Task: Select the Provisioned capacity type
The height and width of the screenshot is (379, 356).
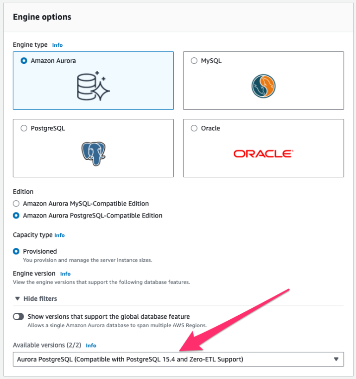Action: click(16, 251)
